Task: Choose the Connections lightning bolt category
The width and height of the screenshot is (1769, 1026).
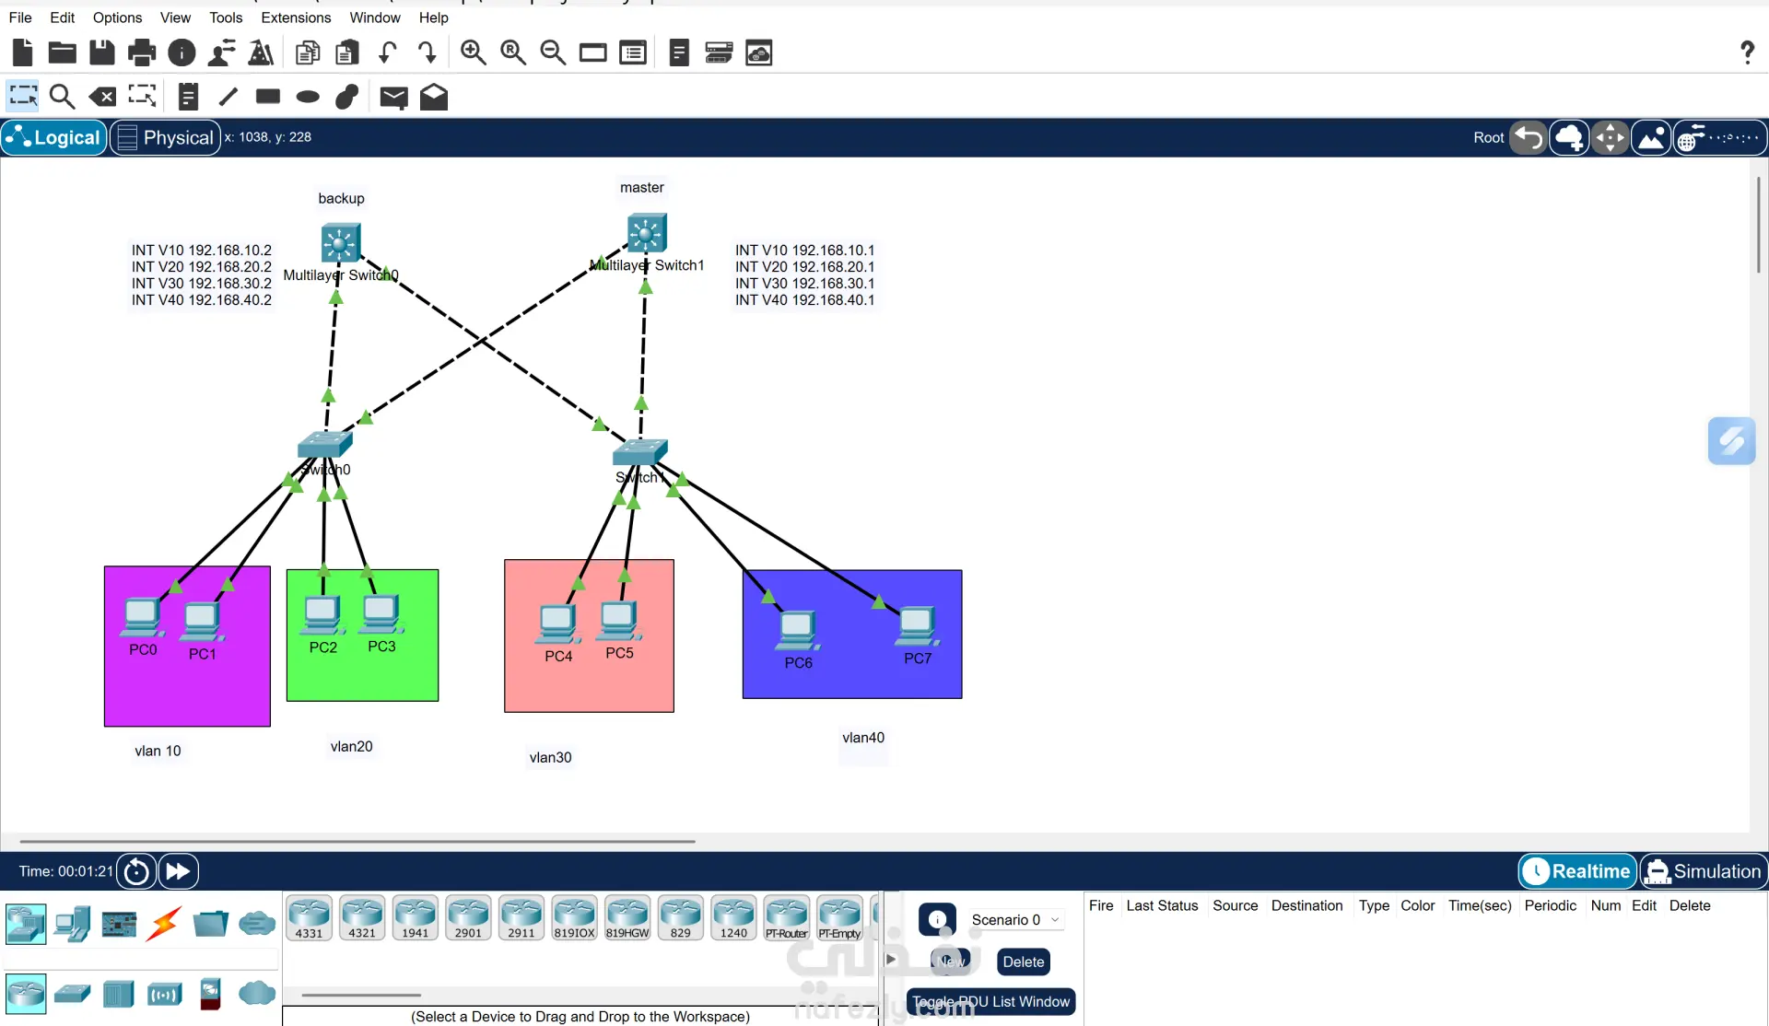Action: pos(164,923)
